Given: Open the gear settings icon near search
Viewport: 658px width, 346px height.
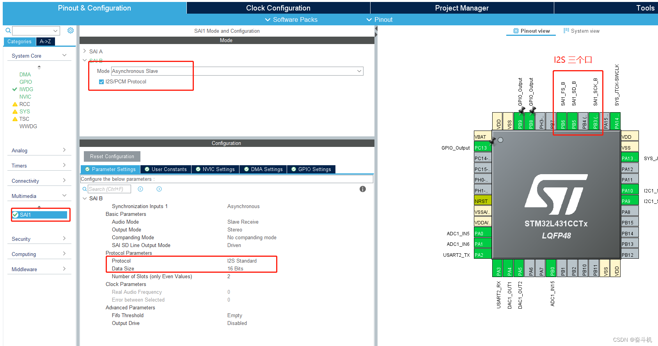Looking at the screenshot, I should point(71,30).
